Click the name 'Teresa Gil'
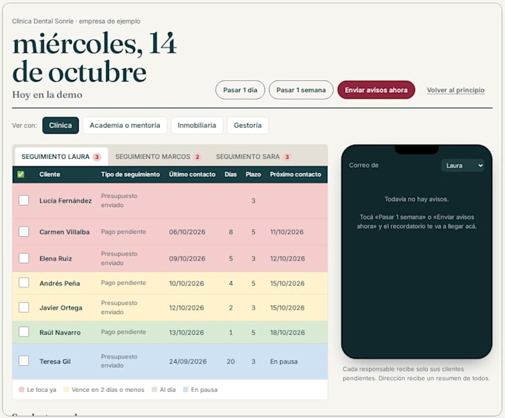 (x=55, y=362)
